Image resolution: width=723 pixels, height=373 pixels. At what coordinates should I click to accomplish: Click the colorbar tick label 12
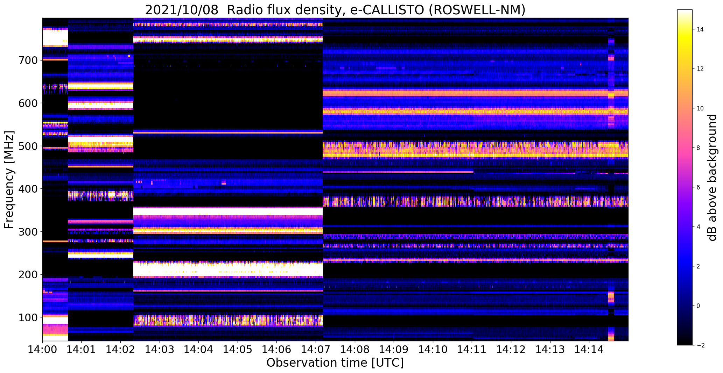tap(700, 69)
